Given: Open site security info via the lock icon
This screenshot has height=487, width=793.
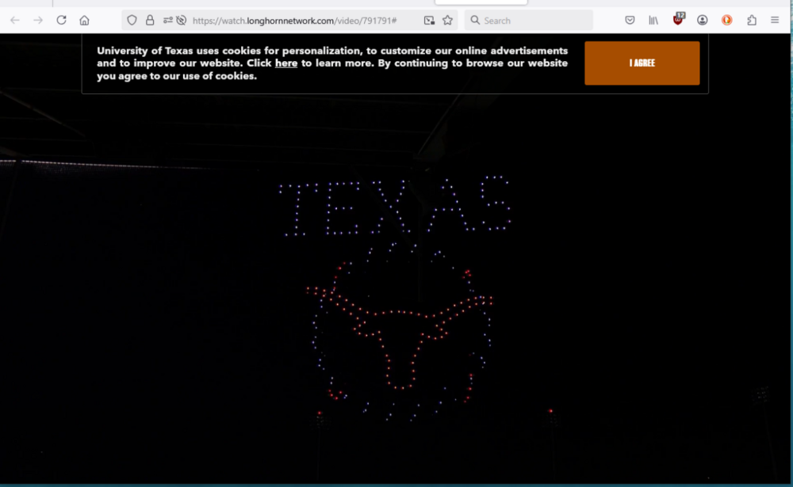Looking at the screenshot, I should coord(149,20).
